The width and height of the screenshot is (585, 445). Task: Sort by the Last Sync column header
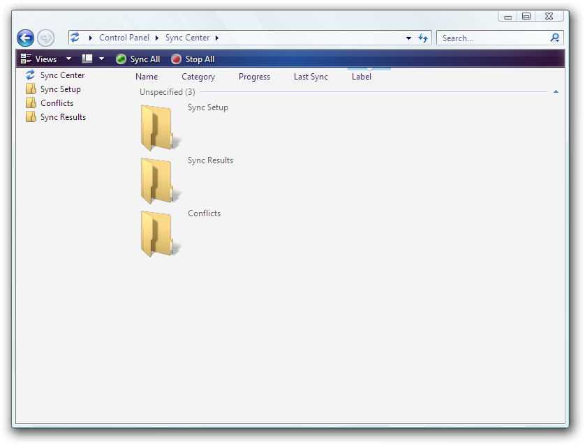[x=311, y=77]
